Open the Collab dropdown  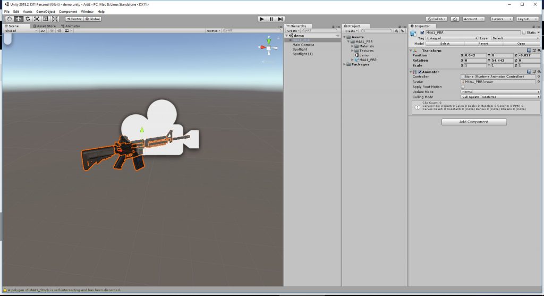[x=437, y=19]
